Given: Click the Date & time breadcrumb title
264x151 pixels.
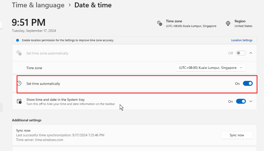Looking at the screenshot, I should (x=93, y=5).
